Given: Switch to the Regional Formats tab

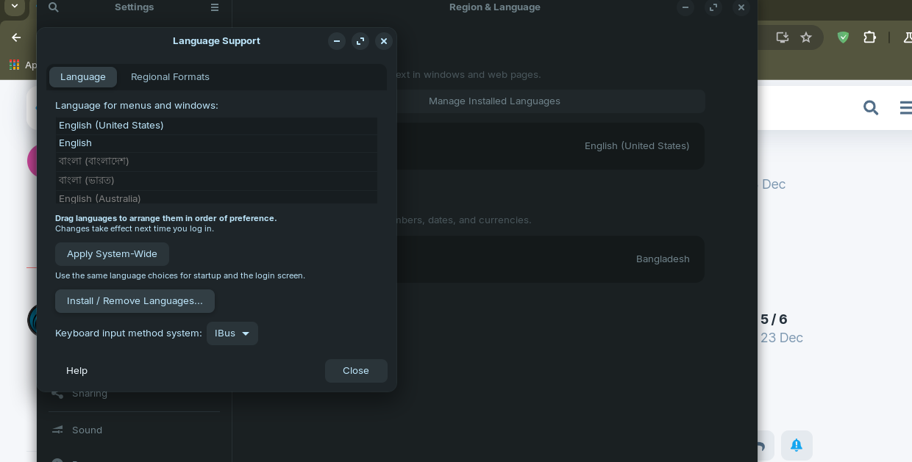Looking at the screenshot, I should 170,77.
